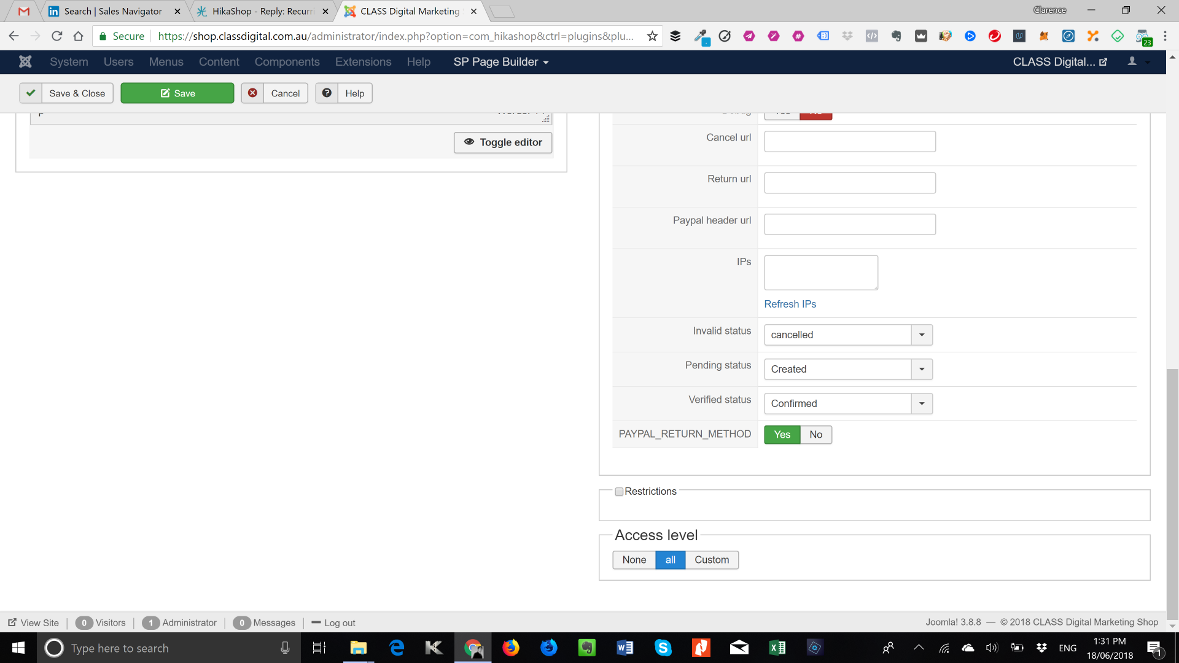The height and width of the screenshot is (663, 1179).
Task: Click the Joomla logo icon
Action: pyautogui.click(x=25, y=61)
